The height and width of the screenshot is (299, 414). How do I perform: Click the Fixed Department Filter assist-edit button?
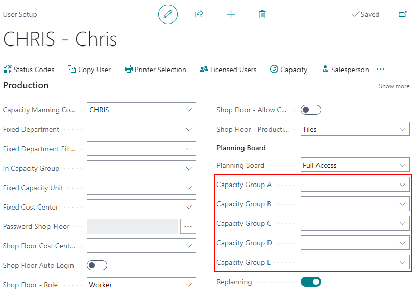pyautogui.click(x=188, y=148)
